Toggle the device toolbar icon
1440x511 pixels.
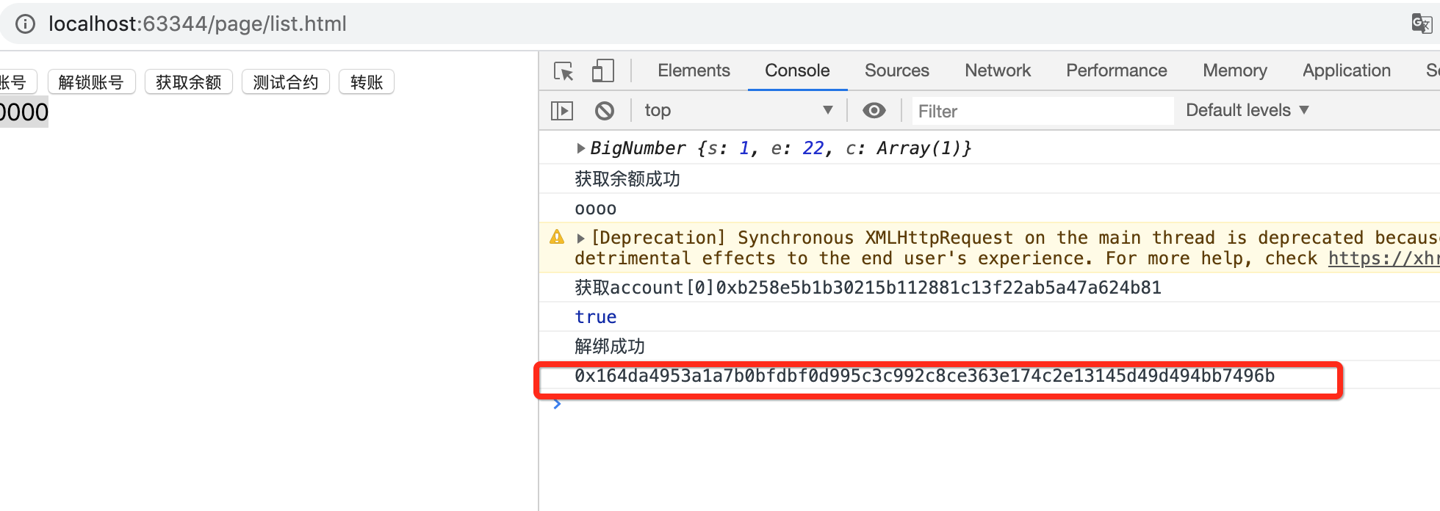[602, 70]
